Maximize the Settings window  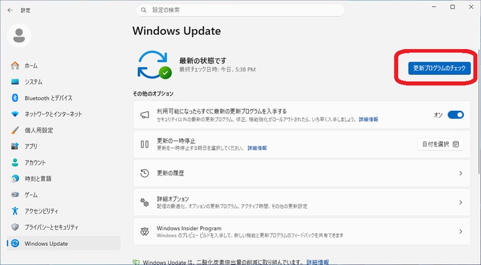point(453,7)
